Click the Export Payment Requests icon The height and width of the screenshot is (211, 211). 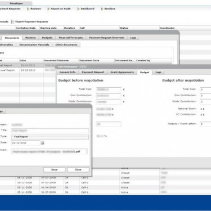pyautogui.click(x=12, y=22)
